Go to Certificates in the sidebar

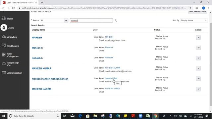click(13, 46)
